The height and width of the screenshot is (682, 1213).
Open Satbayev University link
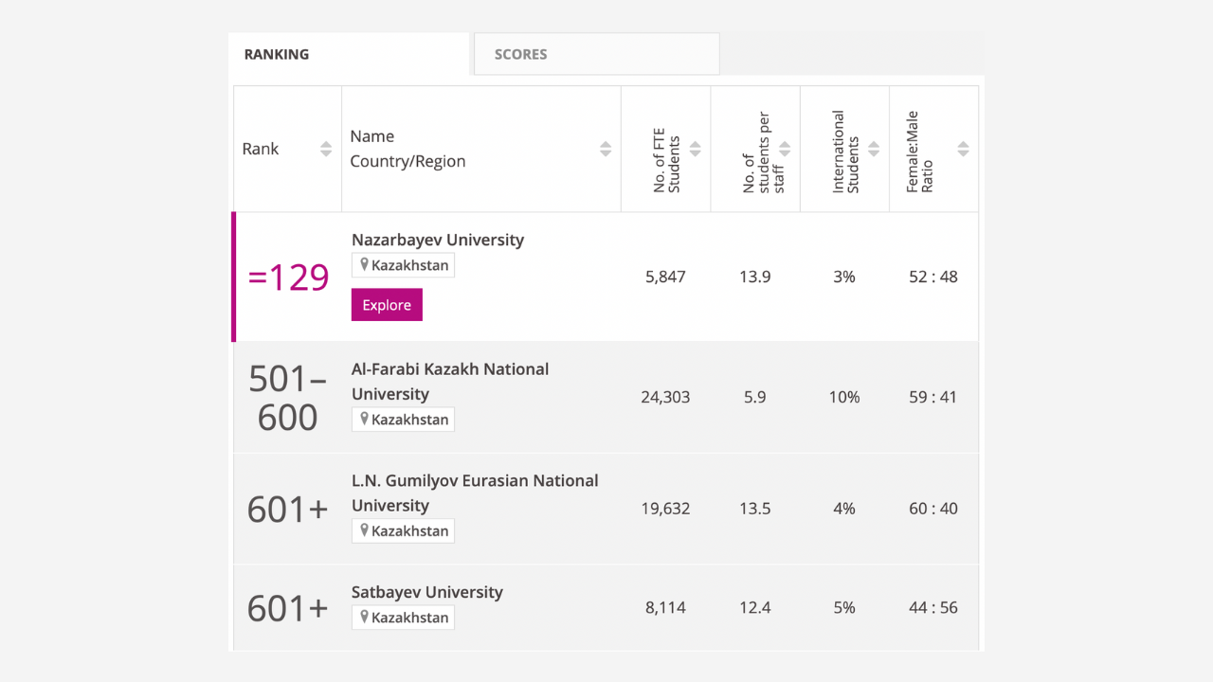(426, 592)
